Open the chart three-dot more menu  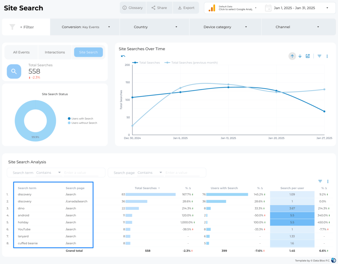327,56
